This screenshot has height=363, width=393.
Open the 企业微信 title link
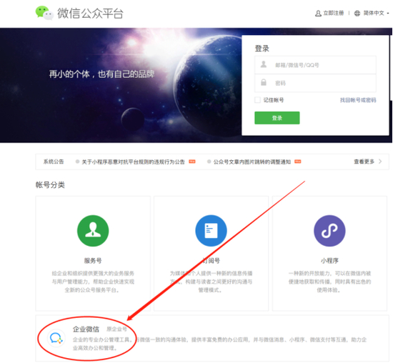86,329
